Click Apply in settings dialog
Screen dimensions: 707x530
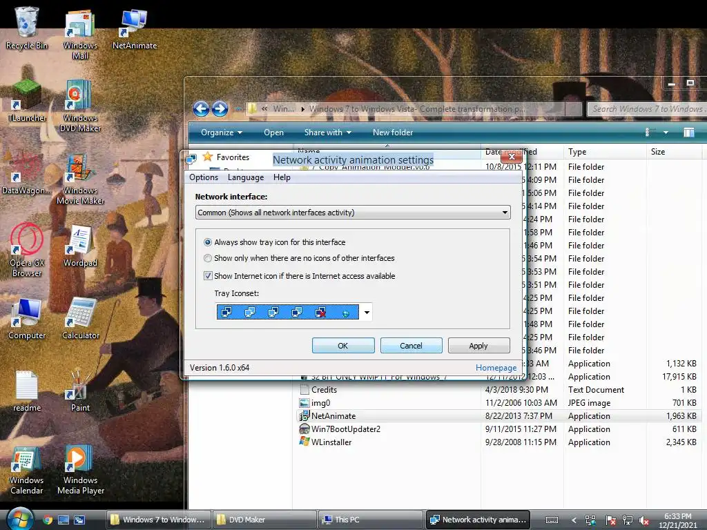tap(479, 345)
